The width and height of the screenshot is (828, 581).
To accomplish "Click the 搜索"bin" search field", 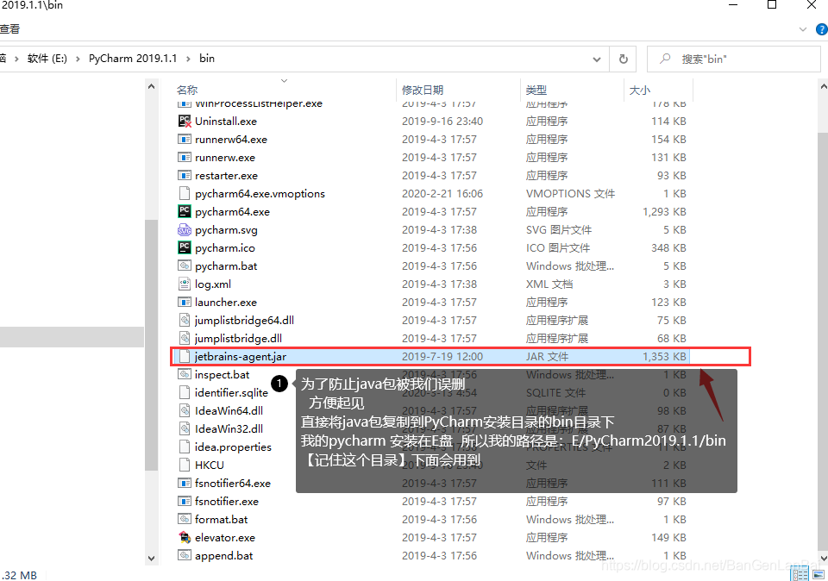I will point(734,59).
